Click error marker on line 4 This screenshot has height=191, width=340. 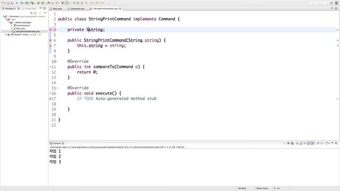point(50,30)
